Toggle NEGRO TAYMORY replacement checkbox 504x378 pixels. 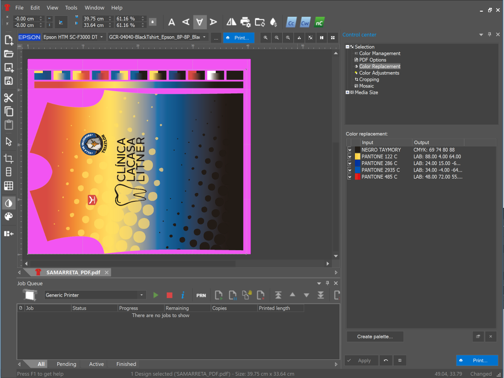coord(349,150)
